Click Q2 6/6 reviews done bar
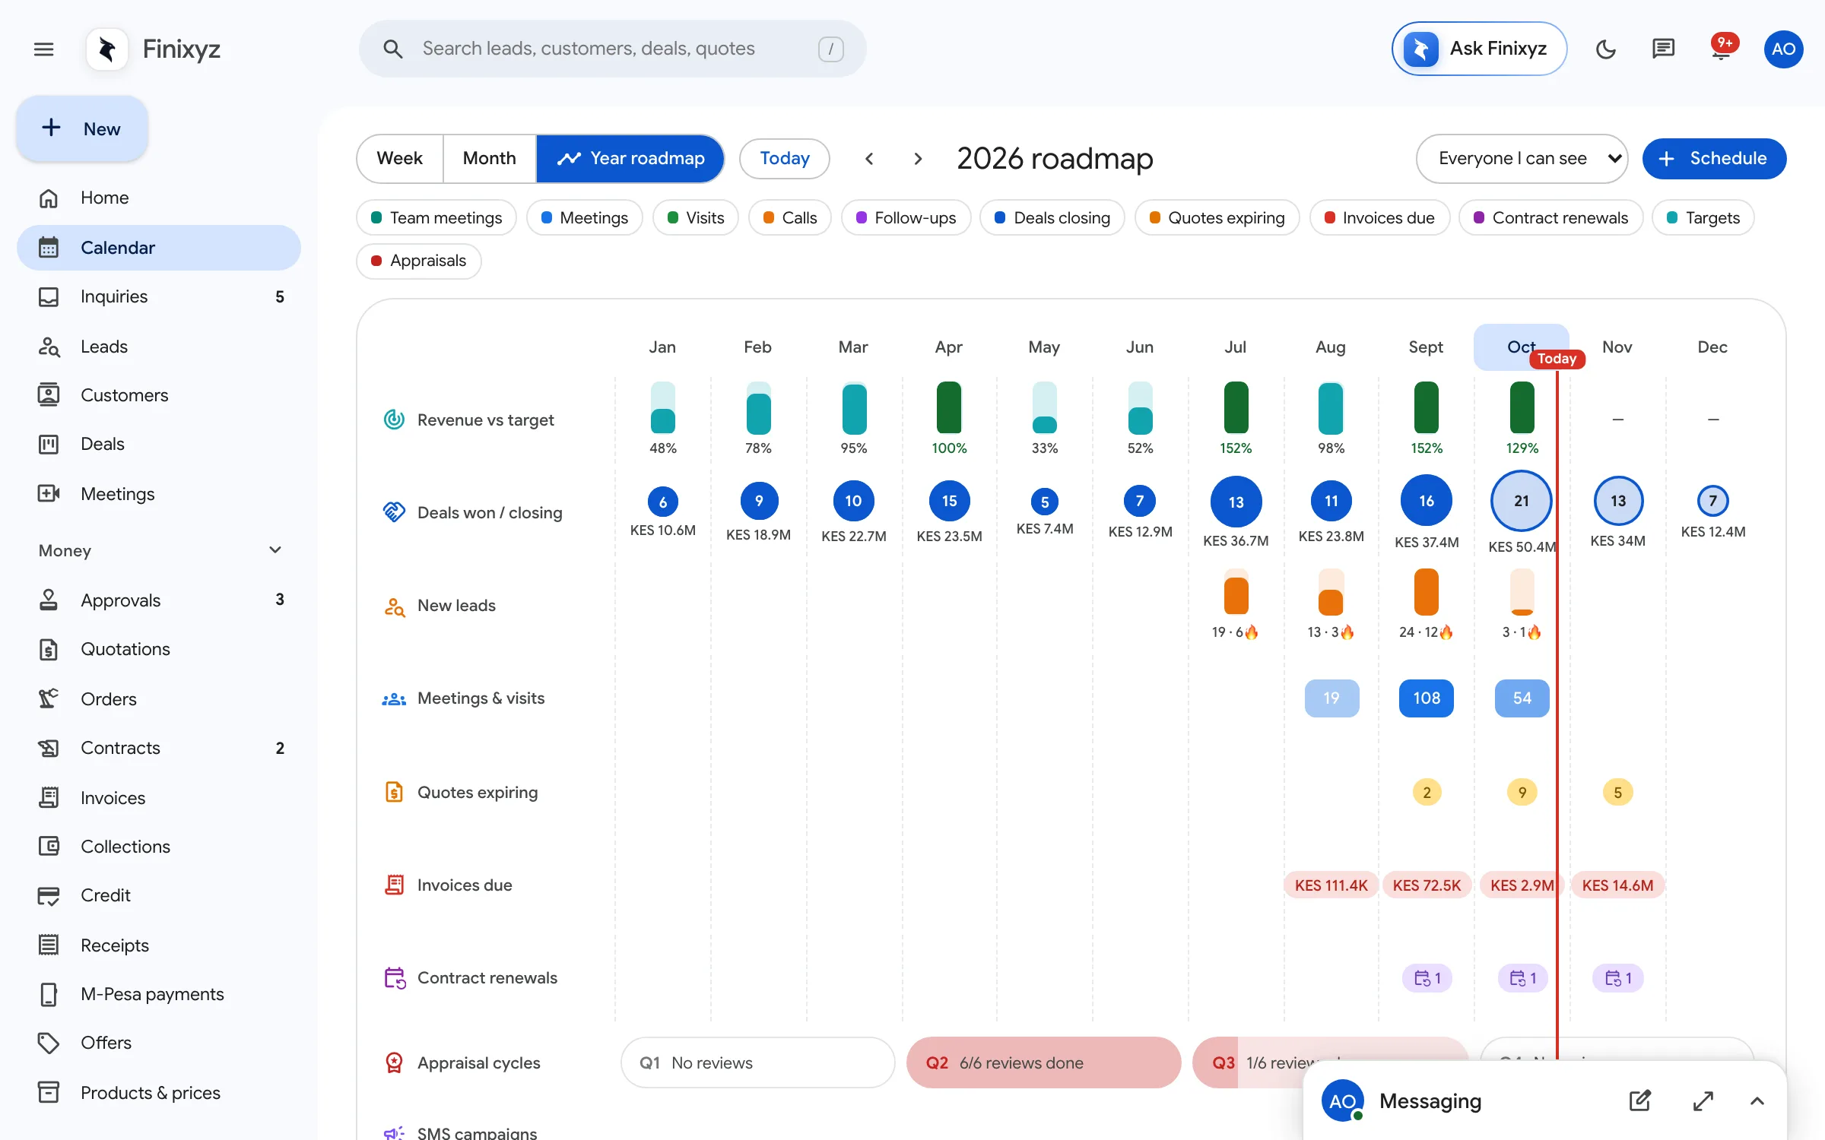Image resolution: width=1825 pixels, height=1140 pixels. pos(1043,1062)
